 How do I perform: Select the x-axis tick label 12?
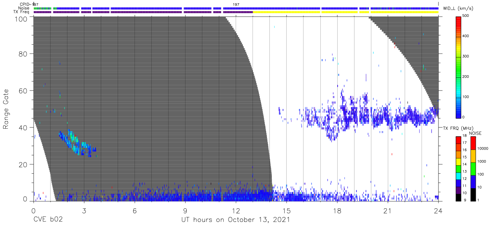click(236, 211)
